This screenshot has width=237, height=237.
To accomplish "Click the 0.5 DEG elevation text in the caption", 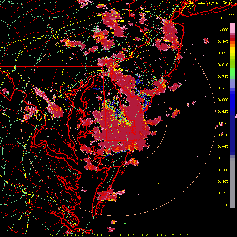I will click(127, 235).
